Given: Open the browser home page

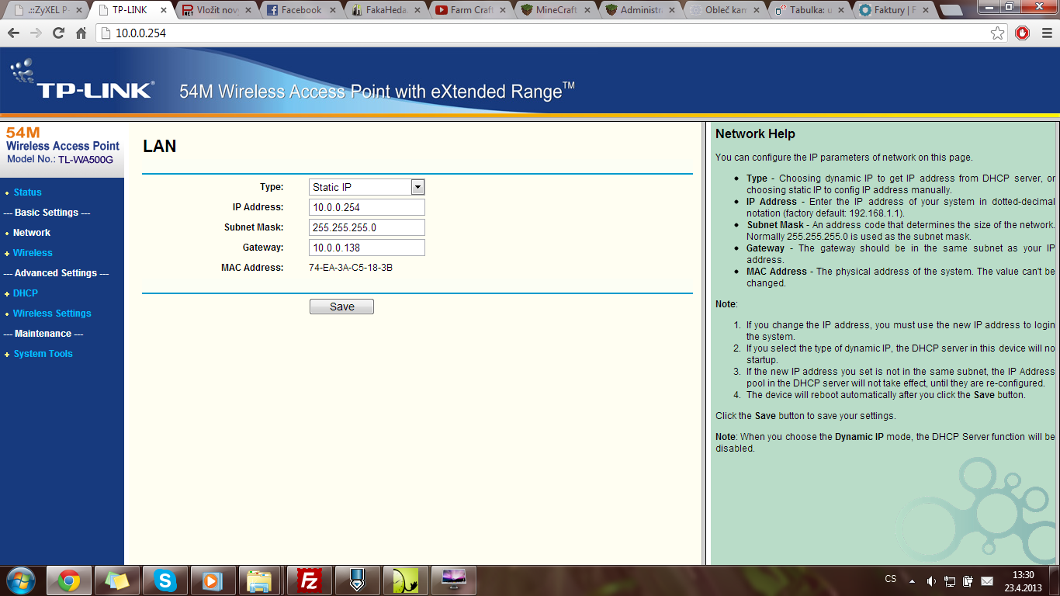Looking at the screenshot, I should [81, 33].
